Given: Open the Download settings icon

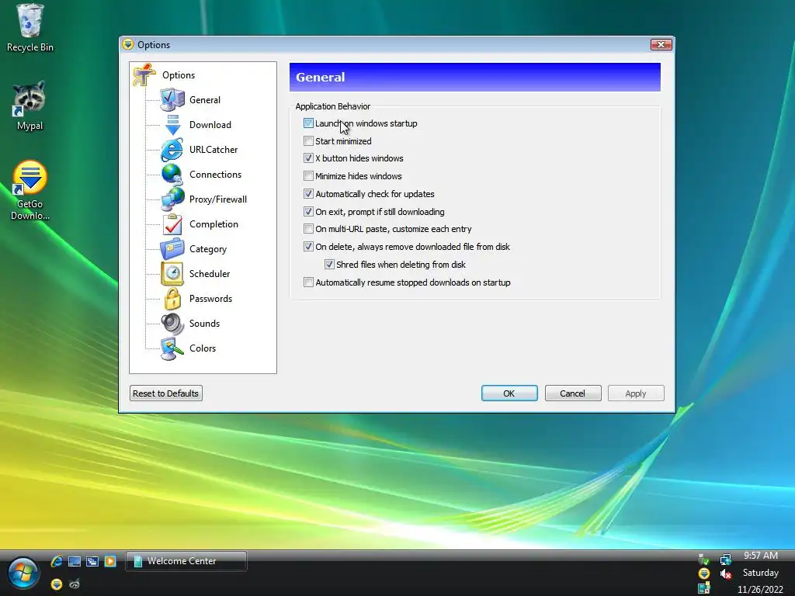Looking at the screenshot, I should point(172,125).
